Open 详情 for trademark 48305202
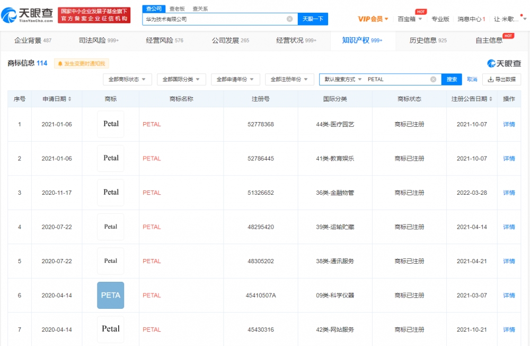Image resolution: width=530 pixels, height=346 pixels. [x=509, y=261]
